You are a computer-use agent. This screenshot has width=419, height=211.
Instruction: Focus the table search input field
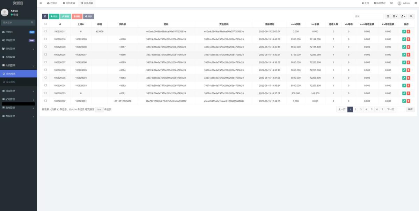[x=368, y=16]
